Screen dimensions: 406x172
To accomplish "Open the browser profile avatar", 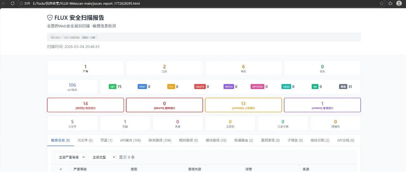I will (x=399, y=3).
